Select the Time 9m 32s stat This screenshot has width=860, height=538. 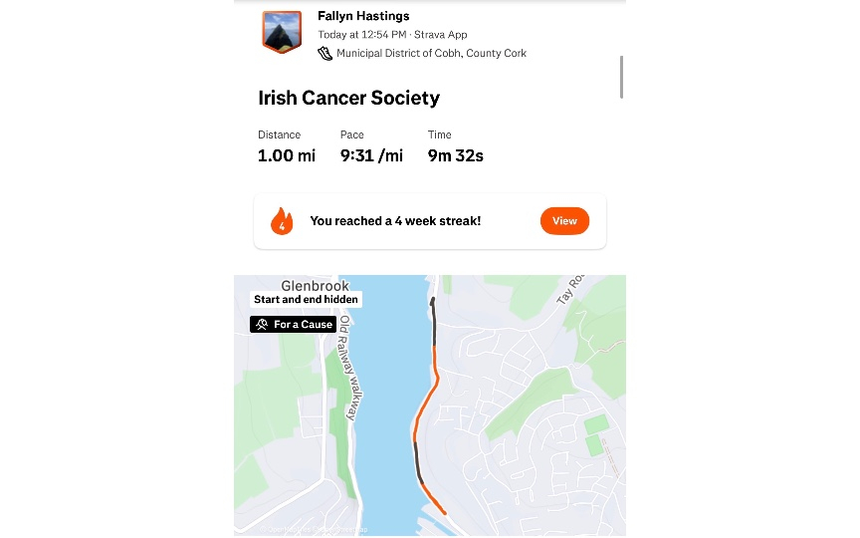click(455, 146)
